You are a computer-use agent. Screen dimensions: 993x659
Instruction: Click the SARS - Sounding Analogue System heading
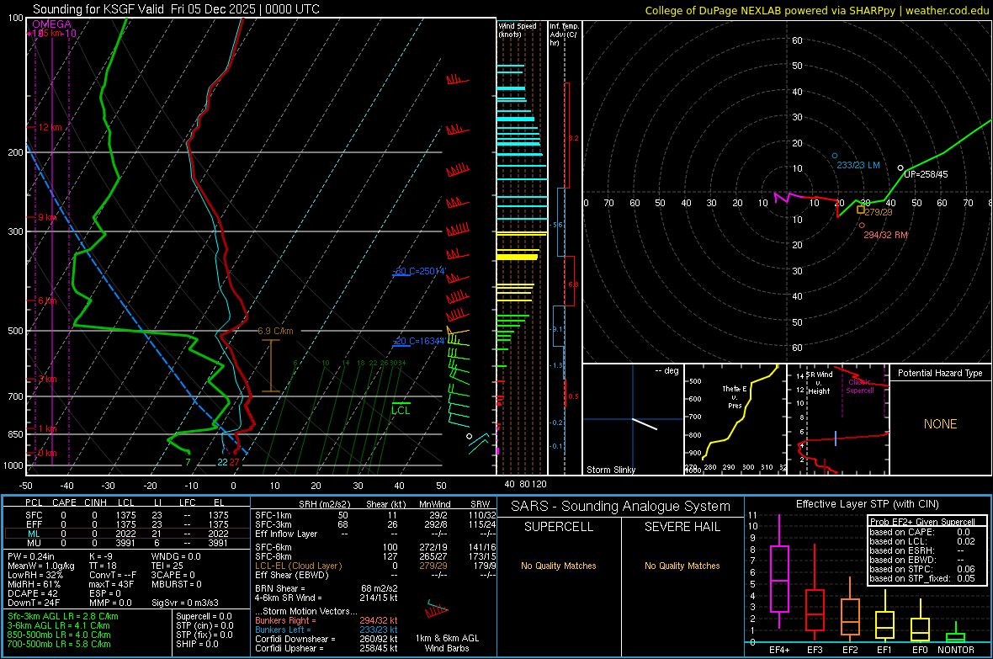click(x=621, y=507)
